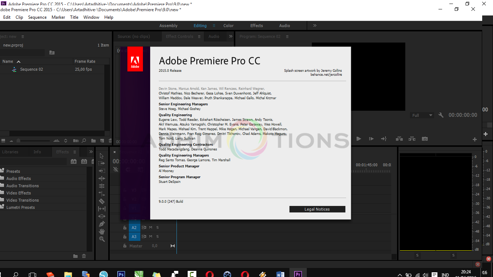
Task: Choose the Rate Stretch tool
Action: [x=102, y=194]
